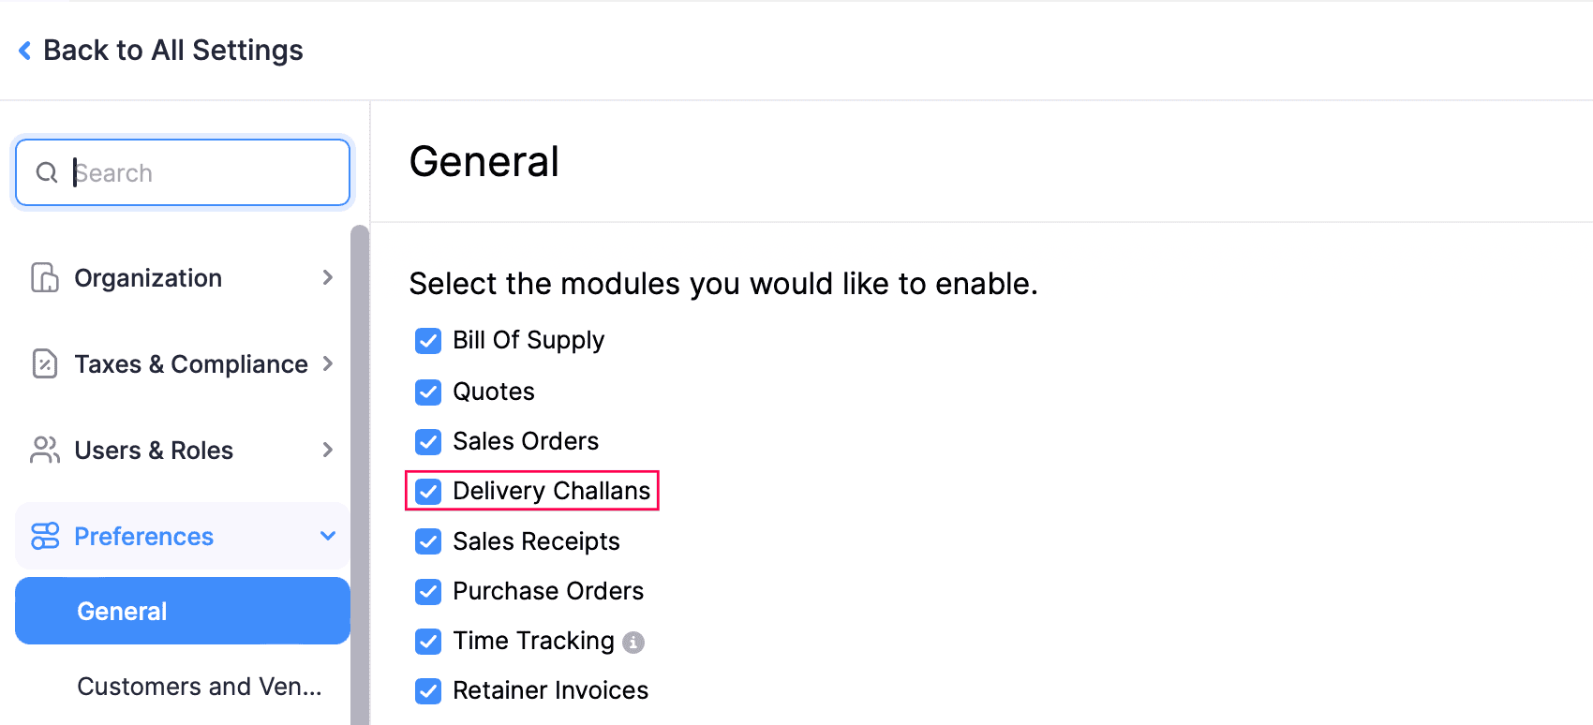Image resolution: width=1593 pixels, height=725 pixels.
Task: Expand Taxes & Compliance chevron
Action: click(327, 363)
